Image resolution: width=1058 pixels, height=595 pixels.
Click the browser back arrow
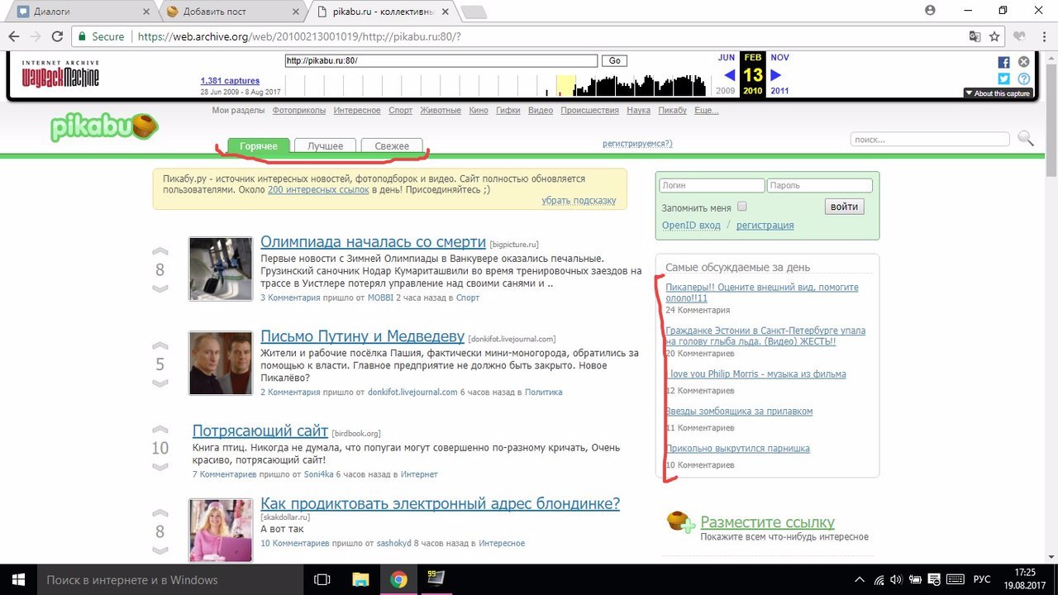point(13,36)
